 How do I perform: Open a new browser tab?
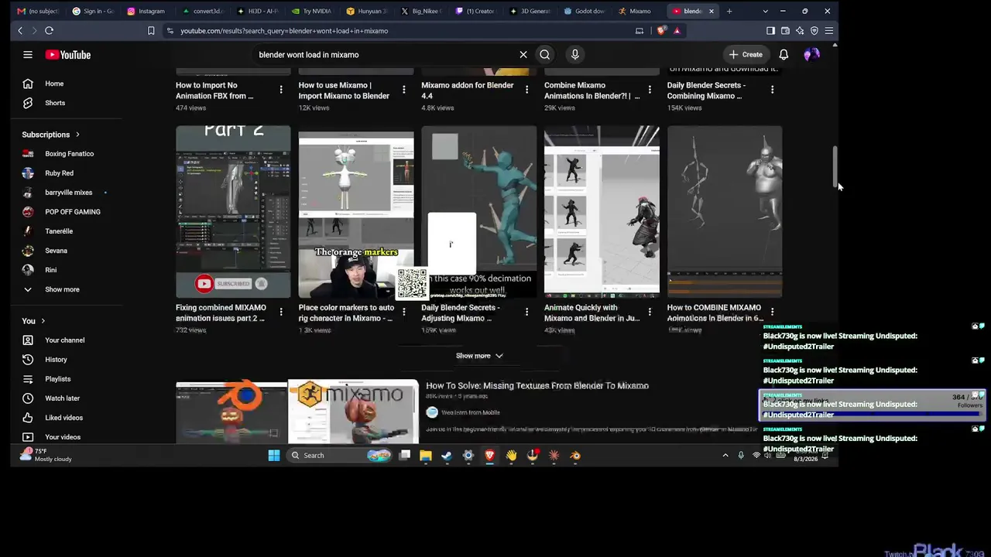(x=729, y=11)
